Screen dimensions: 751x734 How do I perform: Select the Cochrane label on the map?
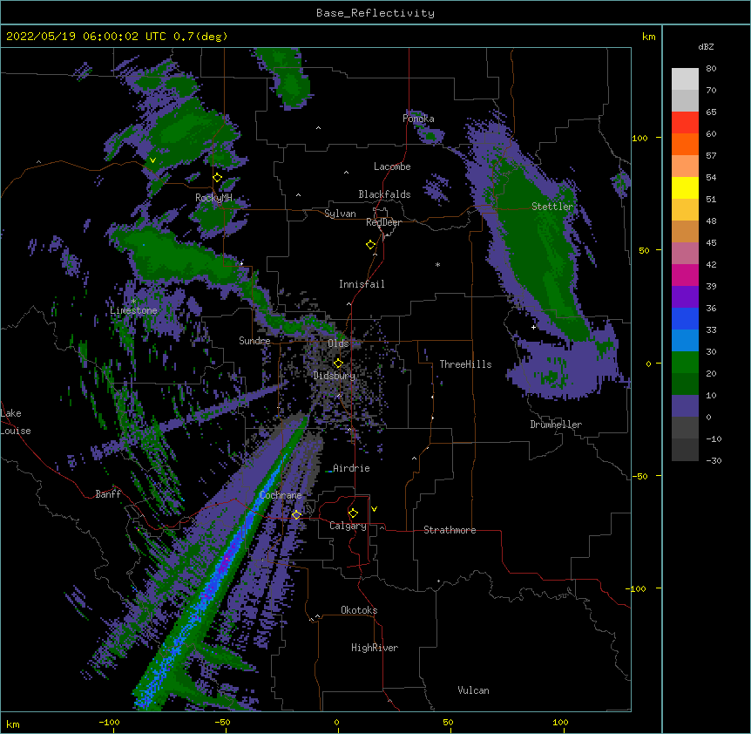point(281,495)
